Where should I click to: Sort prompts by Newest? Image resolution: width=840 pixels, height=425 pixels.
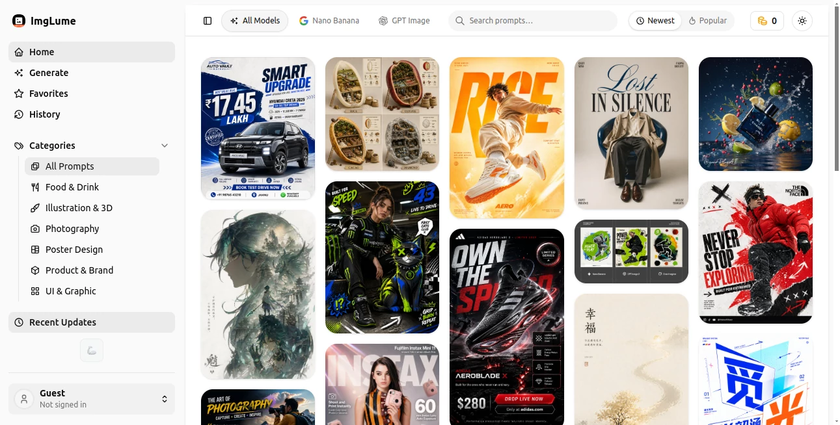655,21
